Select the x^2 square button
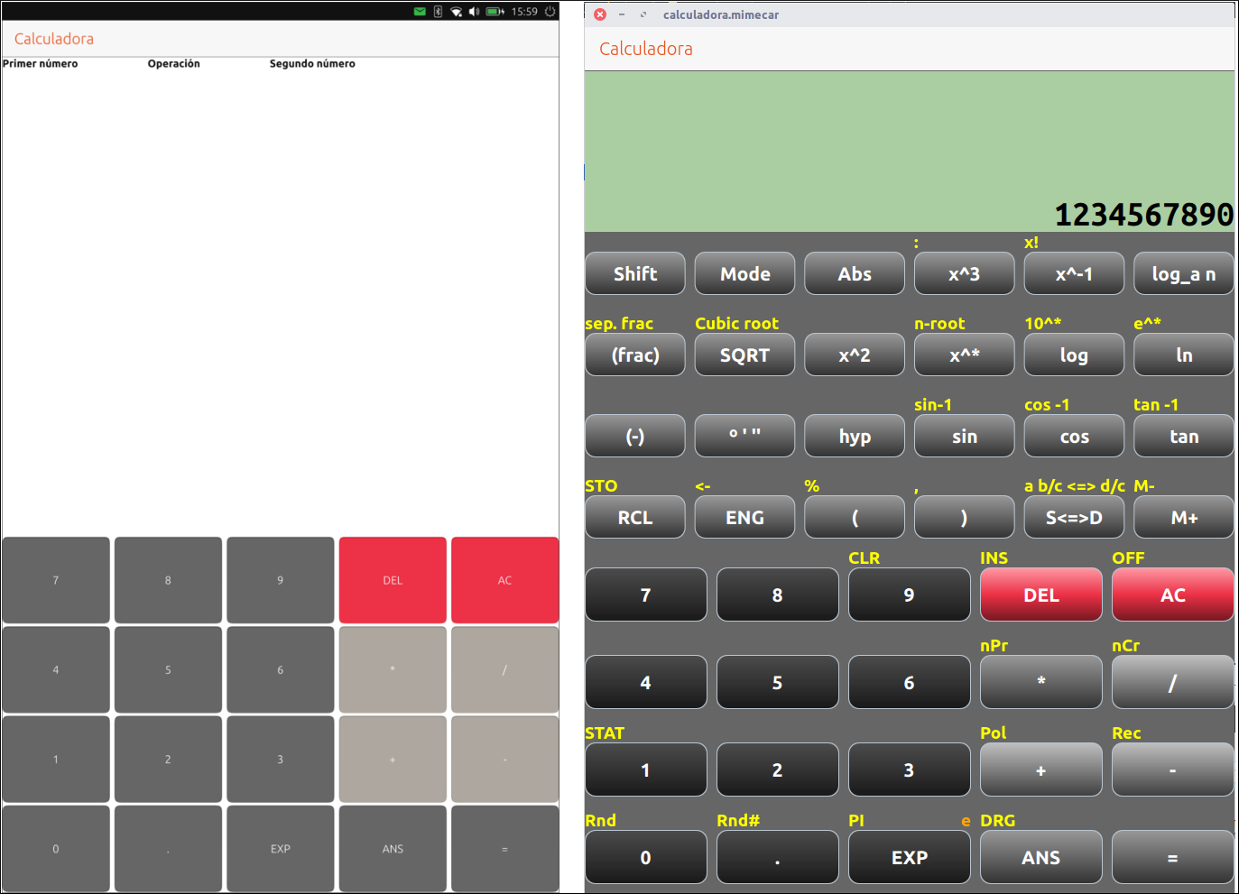The height and width of the screenshot is (894, 1239). click(x=855, y=355)
